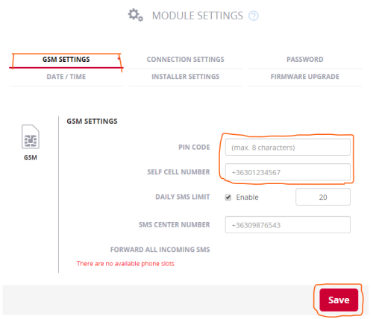Click the Forward All Incoming SMS label

pos(160,250)
